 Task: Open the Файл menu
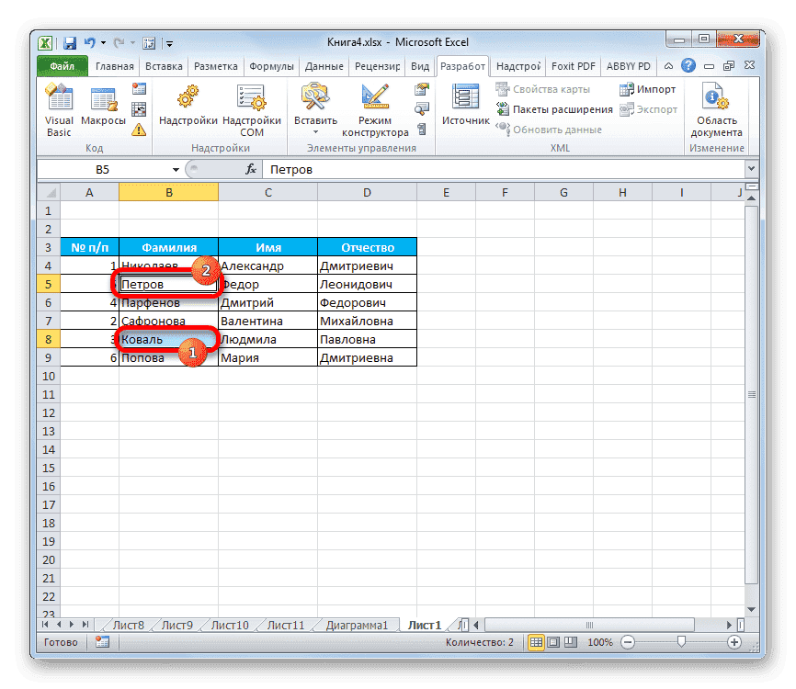coord(61,65)
